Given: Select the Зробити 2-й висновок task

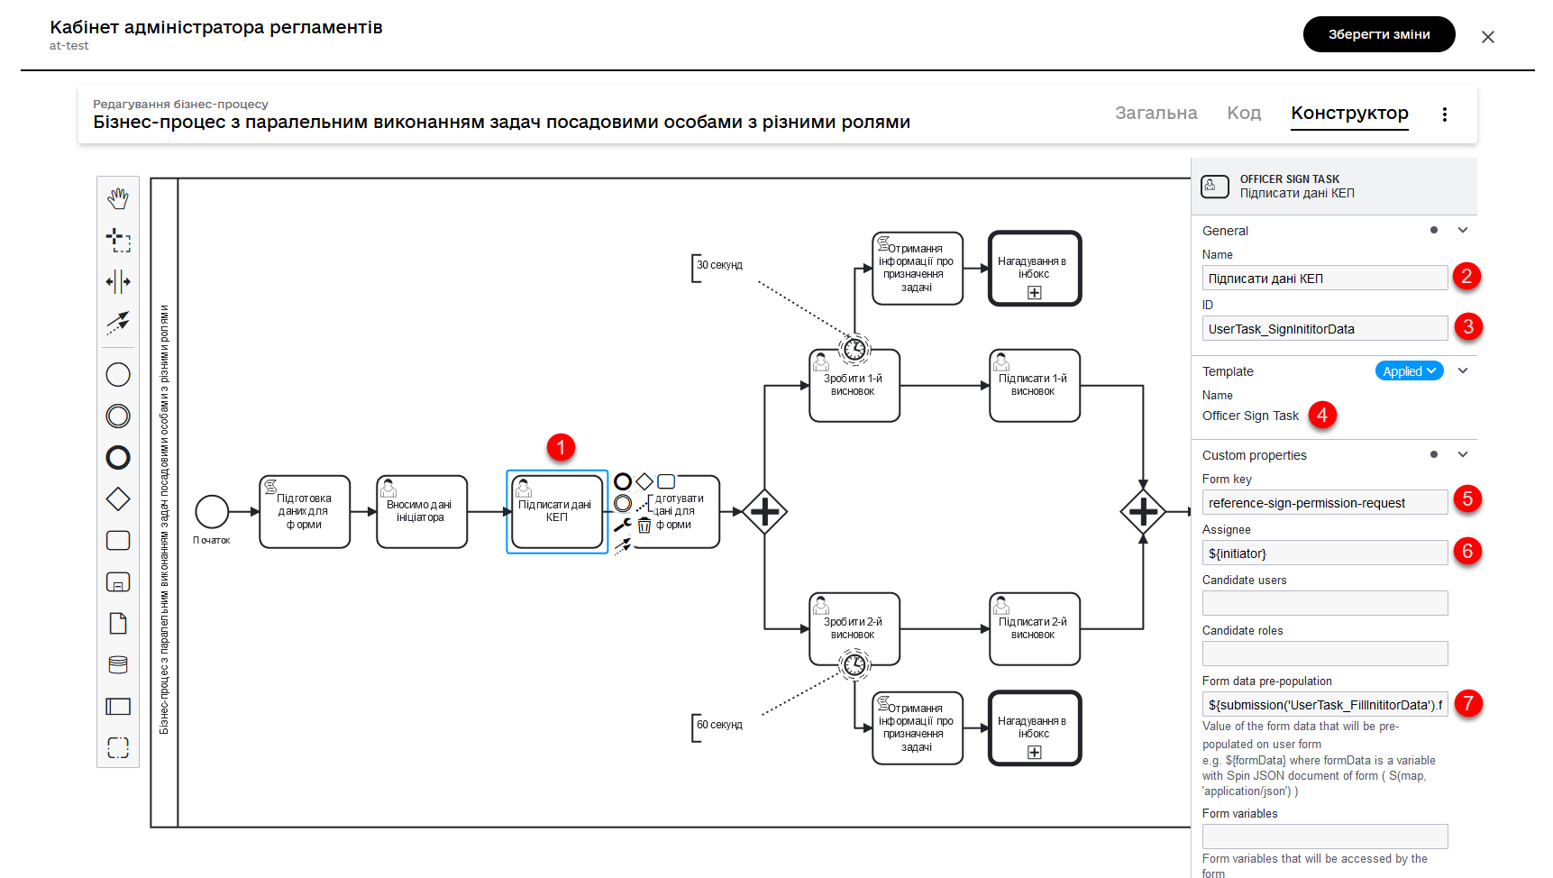Looking at the screenshot, I should (x=854, y=629).
